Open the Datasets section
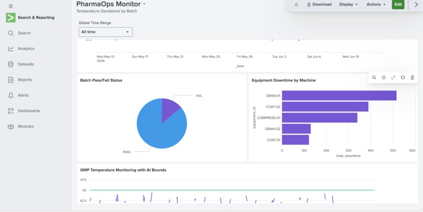 coord(26,64)
